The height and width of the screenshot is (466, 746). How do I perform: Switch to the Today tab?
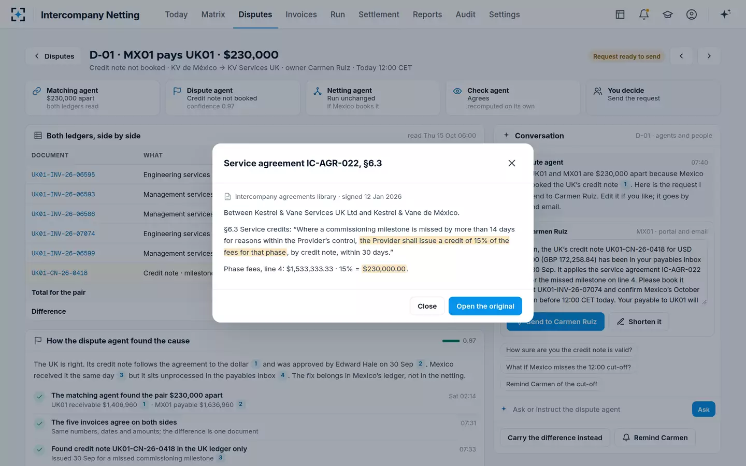point(176,14)
